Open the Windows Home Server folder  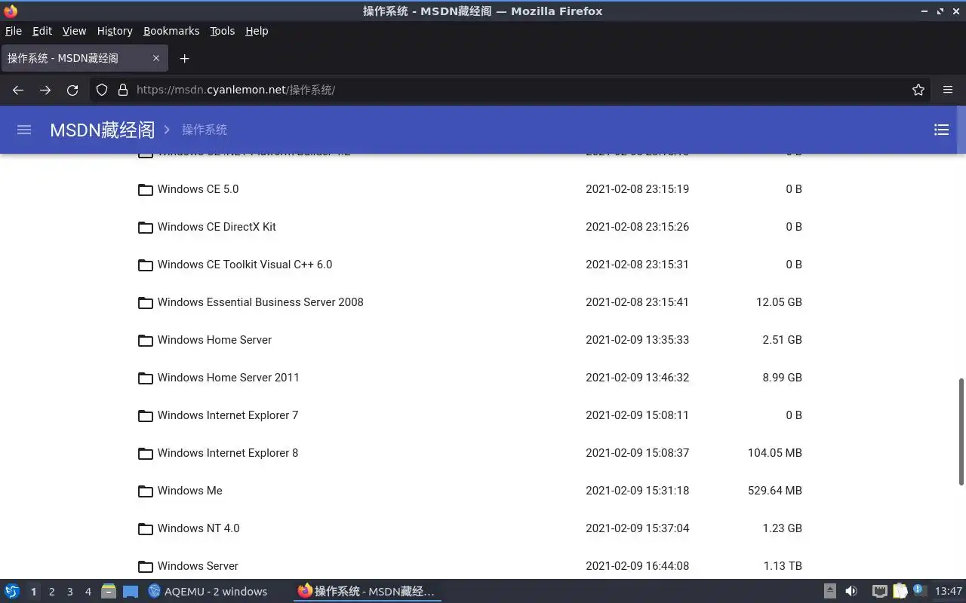coord(214,340)
